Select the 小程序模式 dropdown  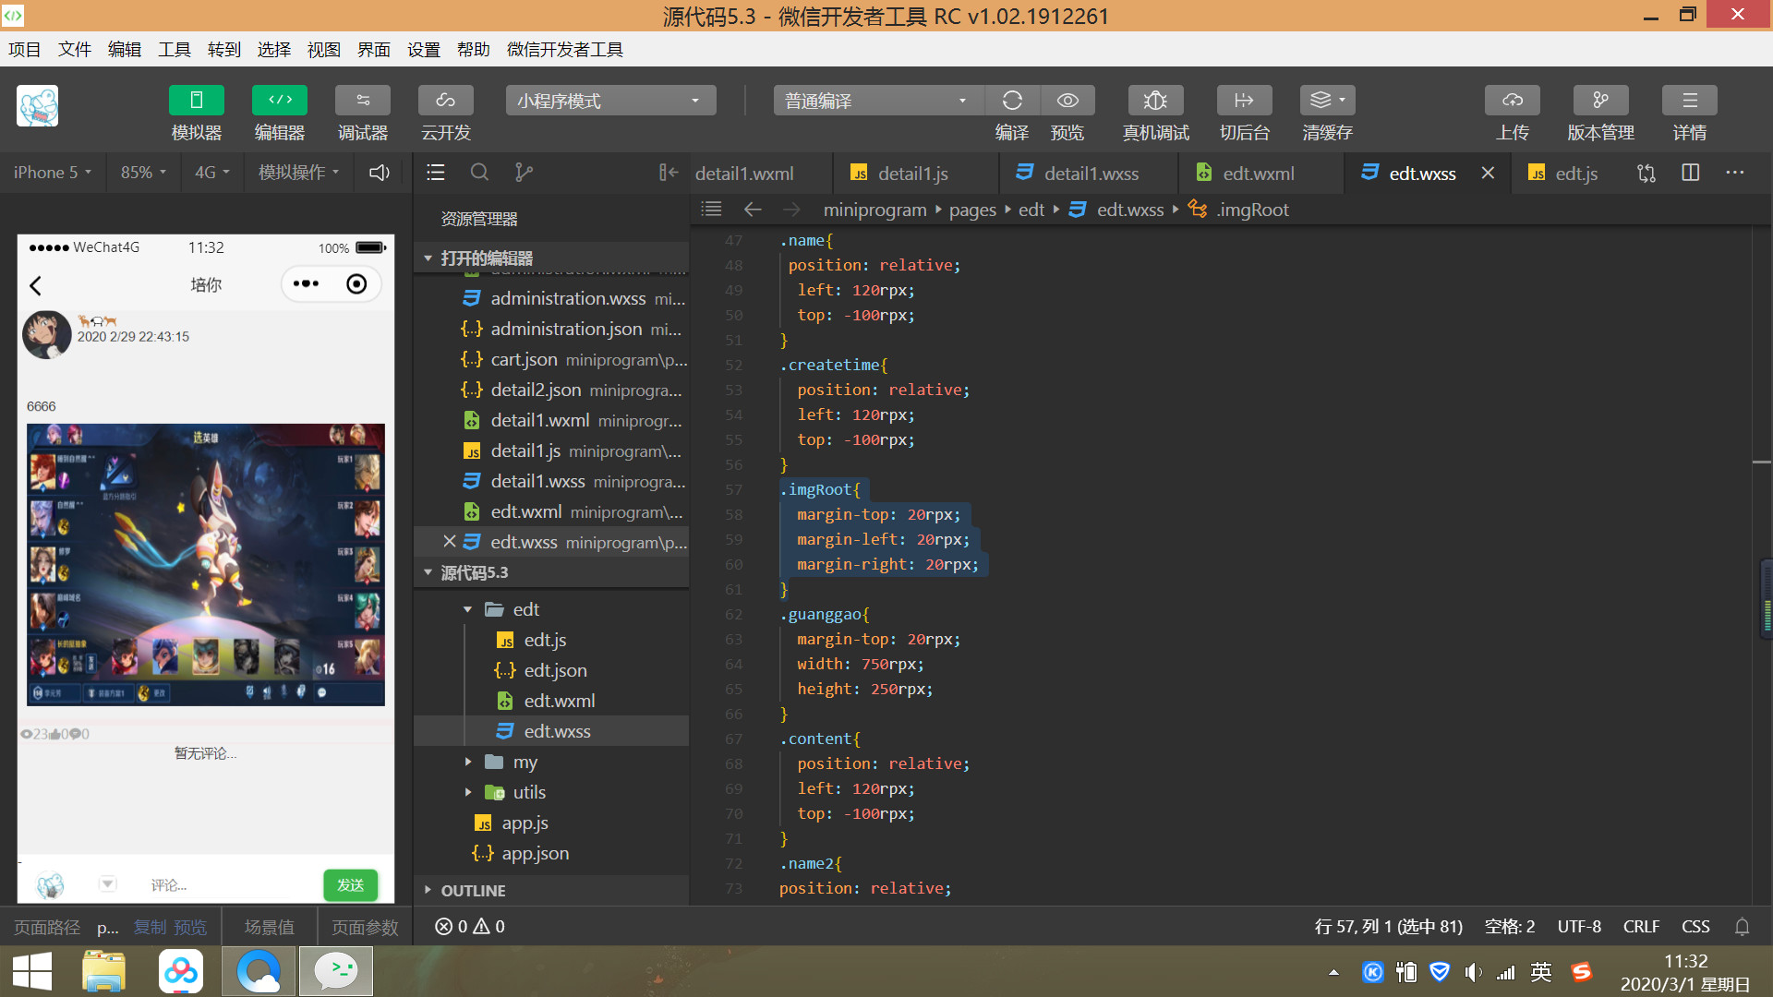tap(608, 100)
